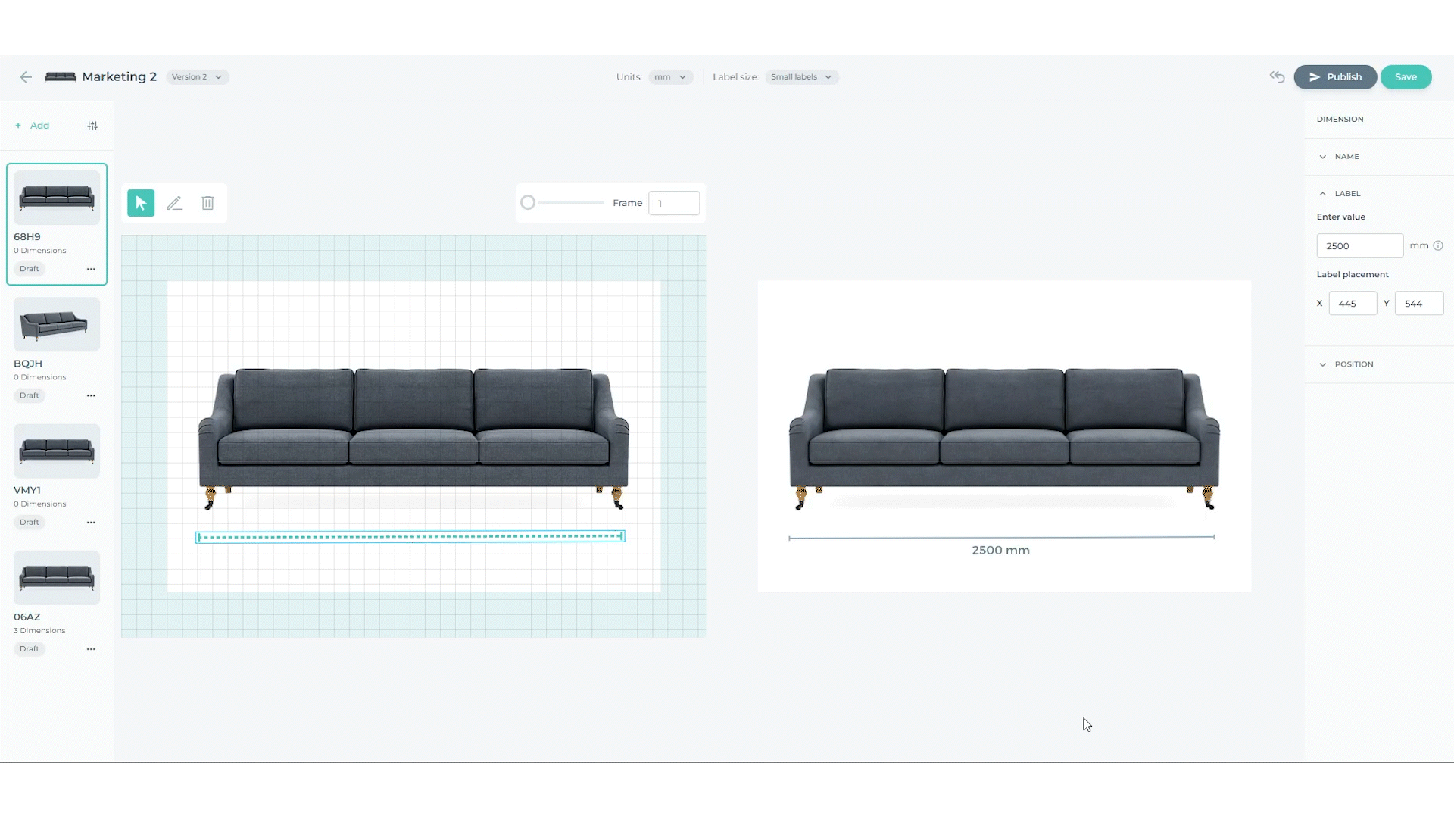Expand the POSITION section
Screen dimensions: 1454x818
pos(1353,364)
